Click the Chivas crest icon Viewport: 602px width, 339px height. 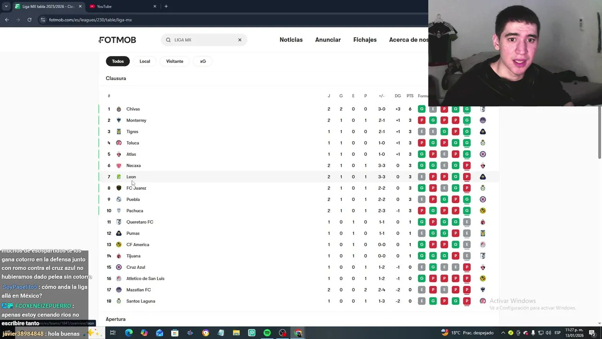point(119,109)
